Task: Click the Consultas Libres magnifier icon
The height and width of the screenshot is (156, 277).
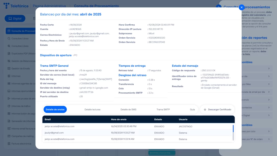Action: 9,38
